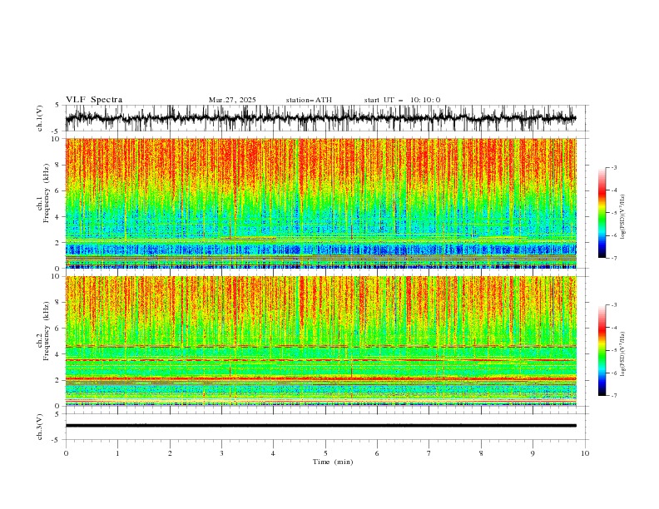This screenshot has width=659, height=509.
Task: Click time axis tick label '3'
Action: [221, 453]
